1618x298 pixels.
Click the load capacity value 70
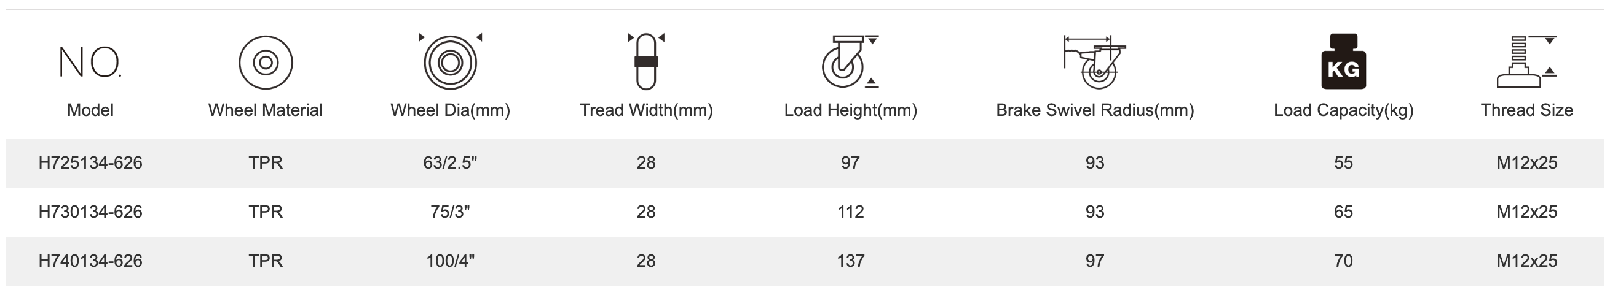pos(1343,261)
